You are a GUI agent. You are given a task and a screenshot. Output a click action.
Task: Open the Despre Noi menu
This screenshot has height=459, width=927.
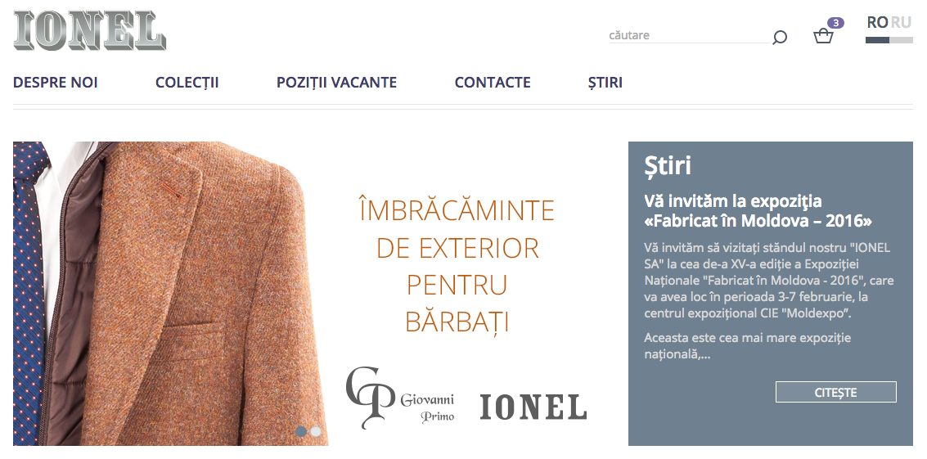[56, 82]
